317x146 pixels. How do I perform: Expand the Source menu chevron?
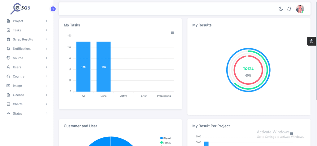(x=46, y=58)
